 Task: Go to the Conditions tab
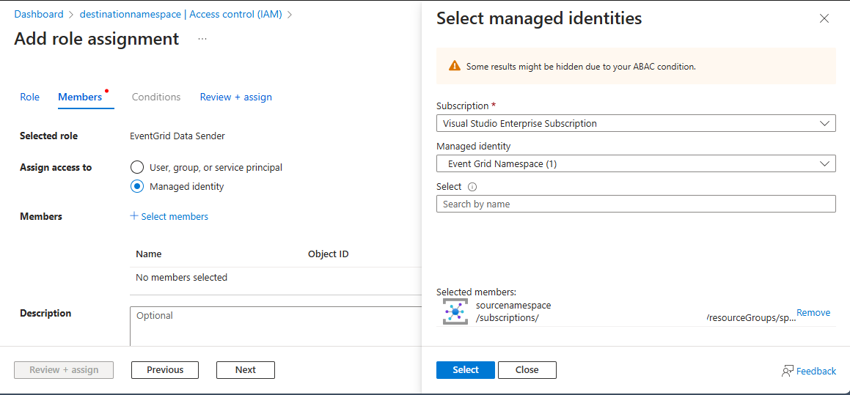point(156,97)
